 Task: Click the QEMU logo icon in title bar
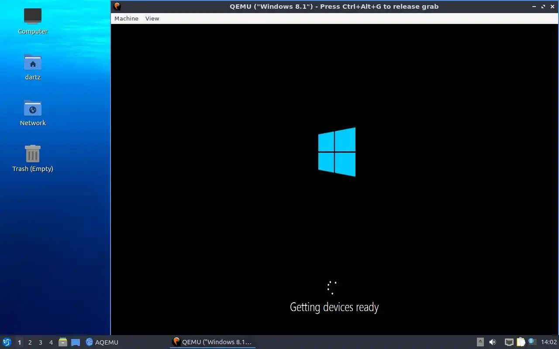point(117,7)
